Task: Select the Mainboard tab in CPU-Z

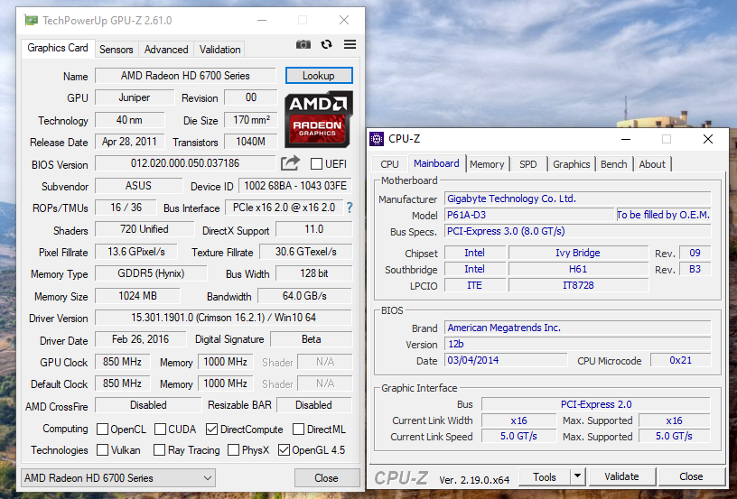Action: tap(436, 163)
